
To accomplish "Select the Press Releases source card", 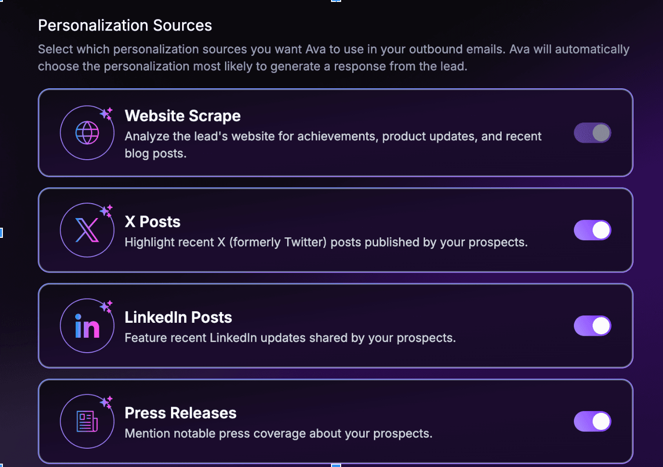I will pos(336,421).
